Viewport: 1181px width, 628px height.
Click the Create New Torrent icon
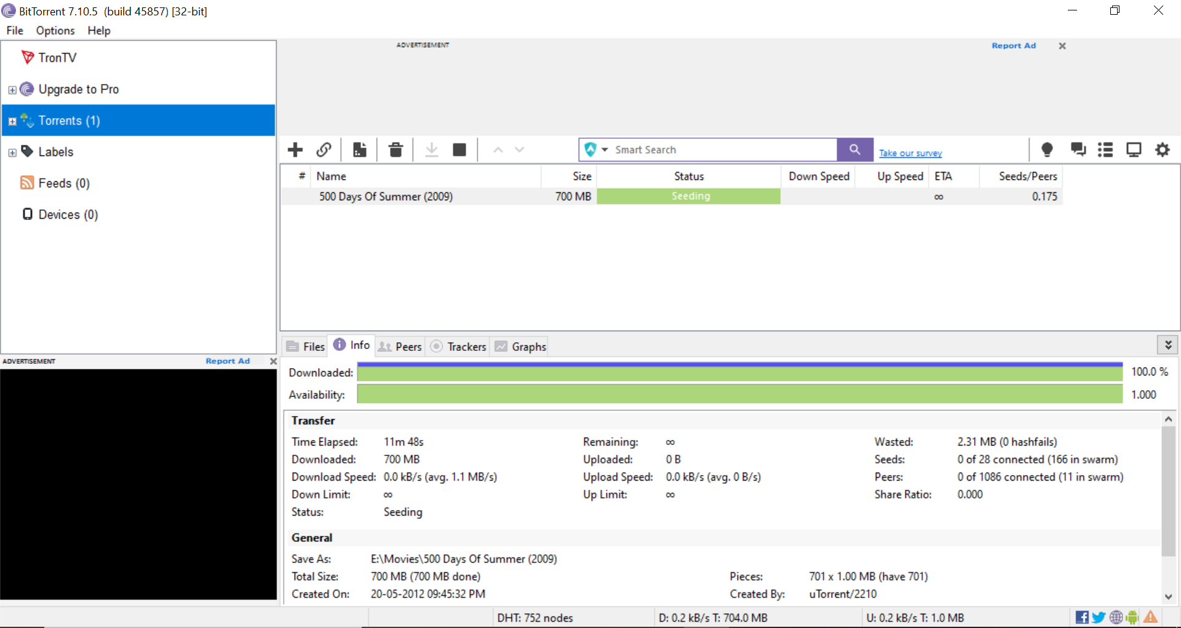coord(360,150)
